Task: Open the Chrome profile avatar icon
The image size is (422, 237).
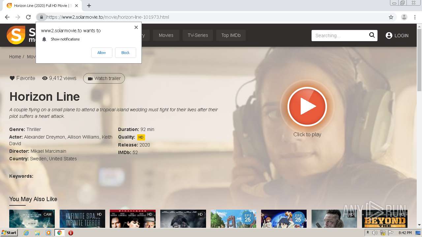Action: click(404, 17)
